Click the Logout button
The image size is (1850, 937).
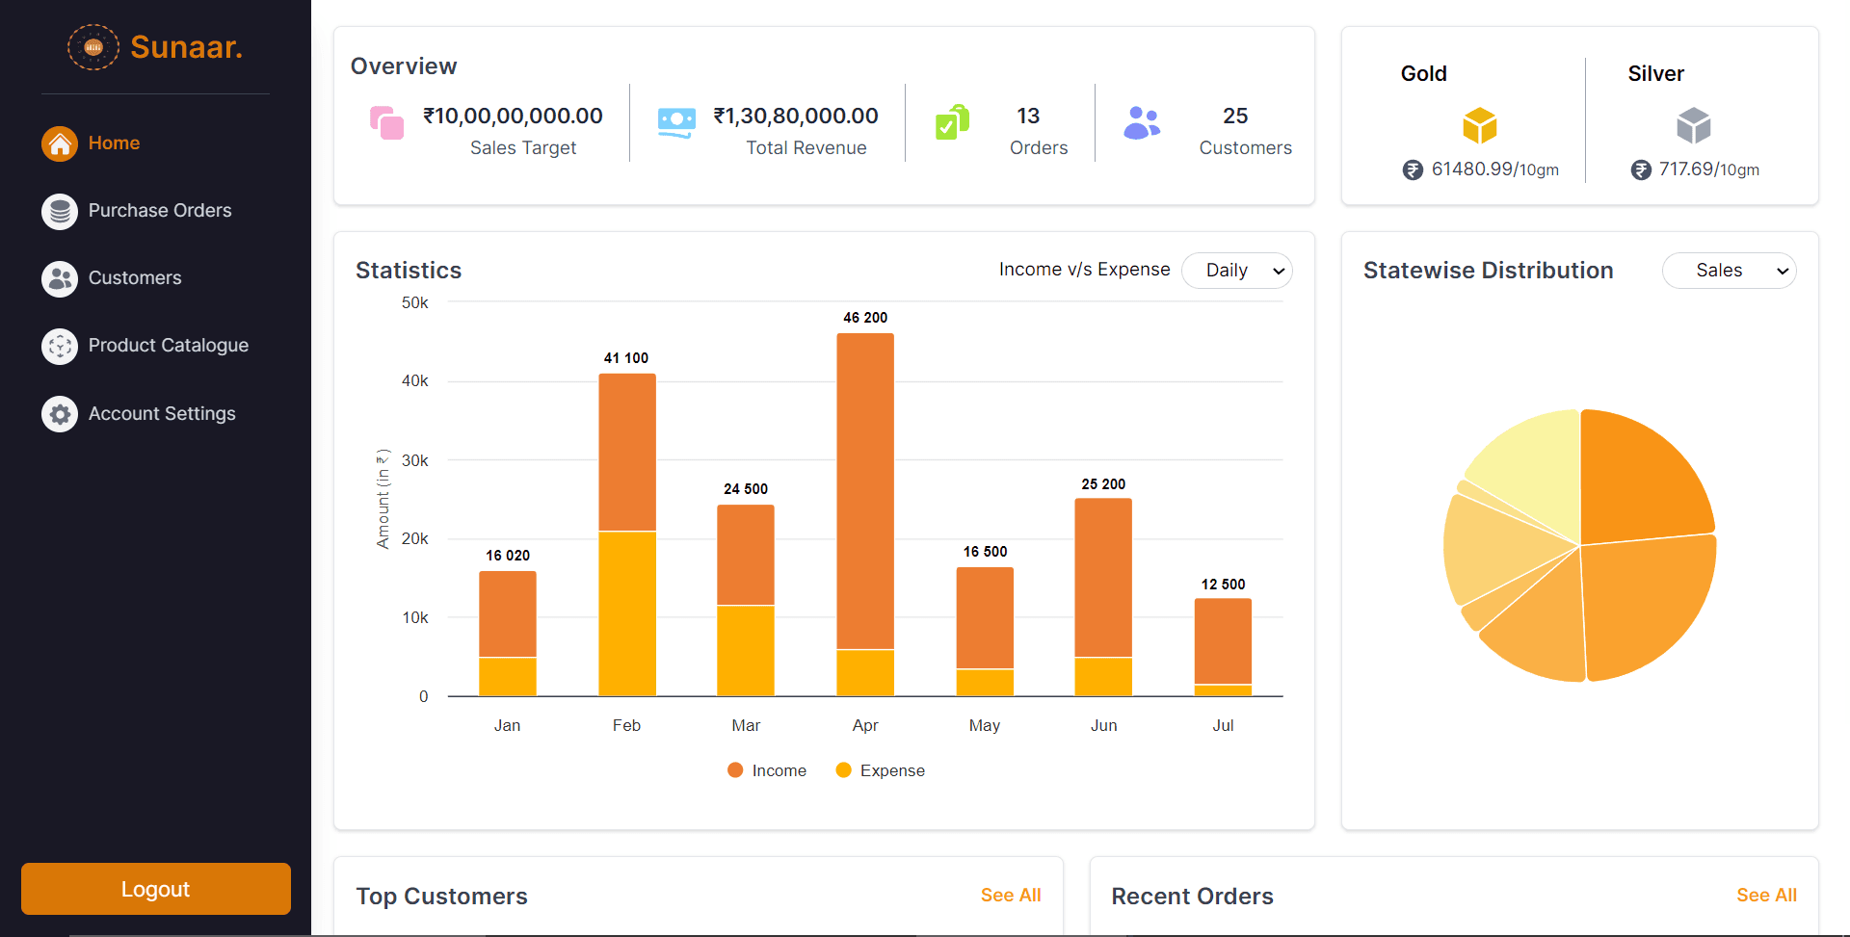coord(155,889)
